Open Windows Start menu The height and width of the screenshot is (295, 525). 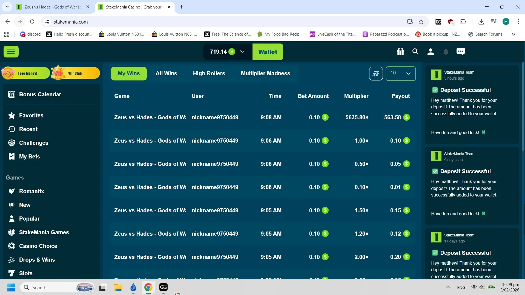[11, 288]
